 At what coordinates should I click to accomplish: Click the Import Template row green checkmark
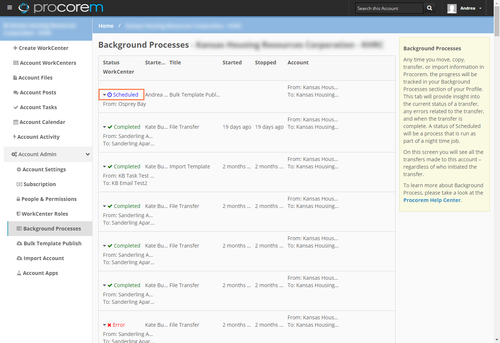click(110, 167)
